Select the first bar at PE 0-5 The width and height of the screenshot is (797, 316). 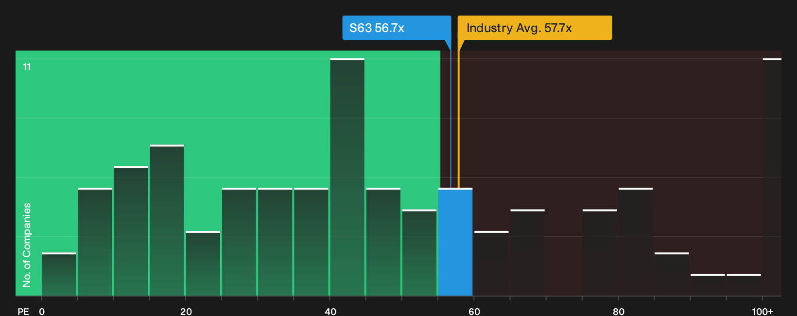click(59, 274)
